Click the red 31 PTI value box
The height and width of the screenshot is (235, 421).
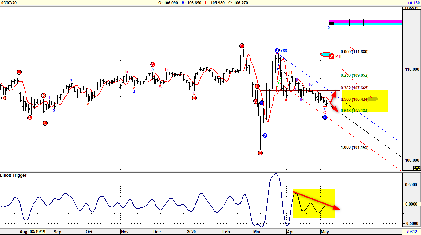332,56
